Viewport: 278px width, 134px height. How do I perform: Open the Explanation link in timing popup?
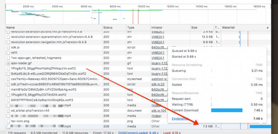(180, 118)
